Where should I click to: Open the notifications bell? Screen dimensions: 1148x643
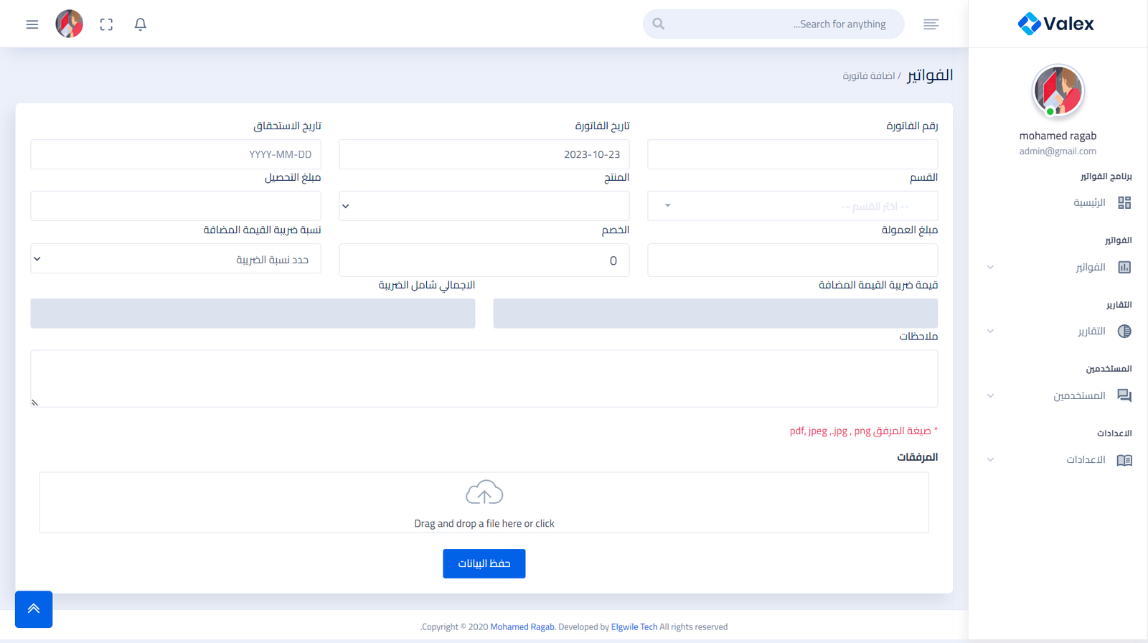point(141,24)
